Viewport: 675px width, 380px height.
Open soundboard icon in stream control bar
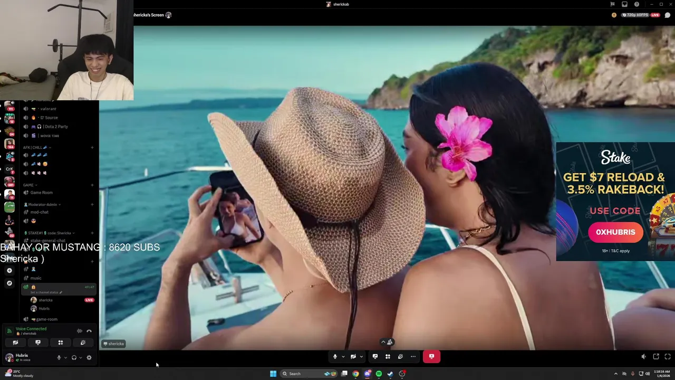pyautogui.click(x=400, y=356)
